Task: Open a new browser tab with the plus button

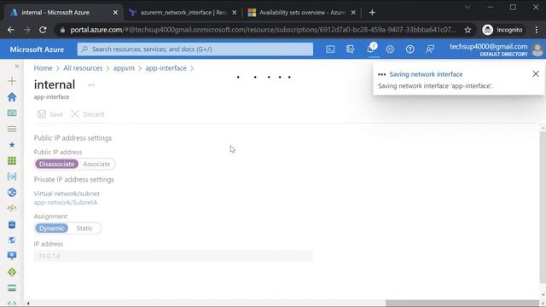Action: 372,13
